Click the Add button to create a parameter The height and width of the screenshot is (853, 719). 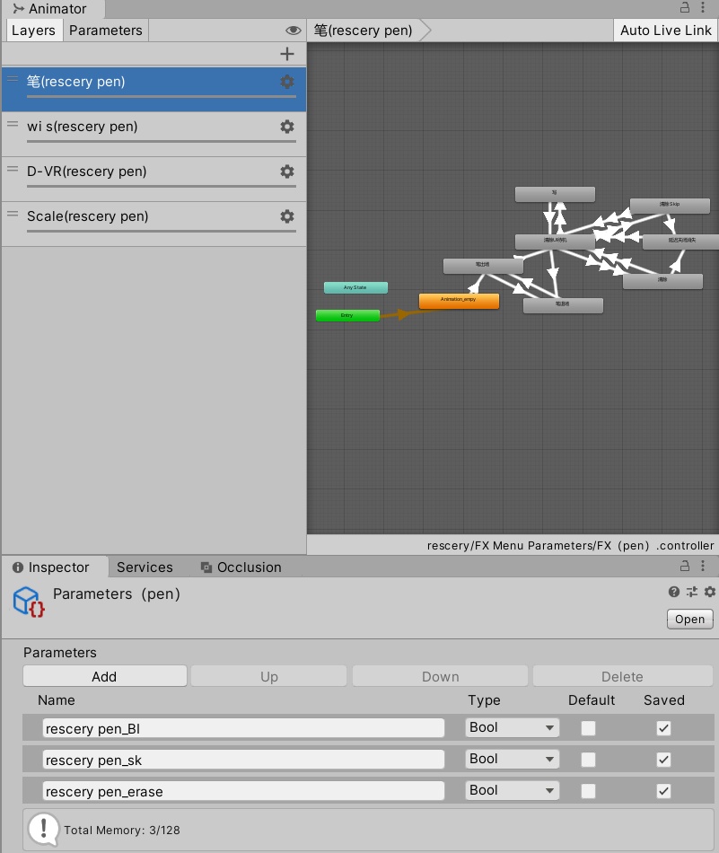tap(104, 675)
